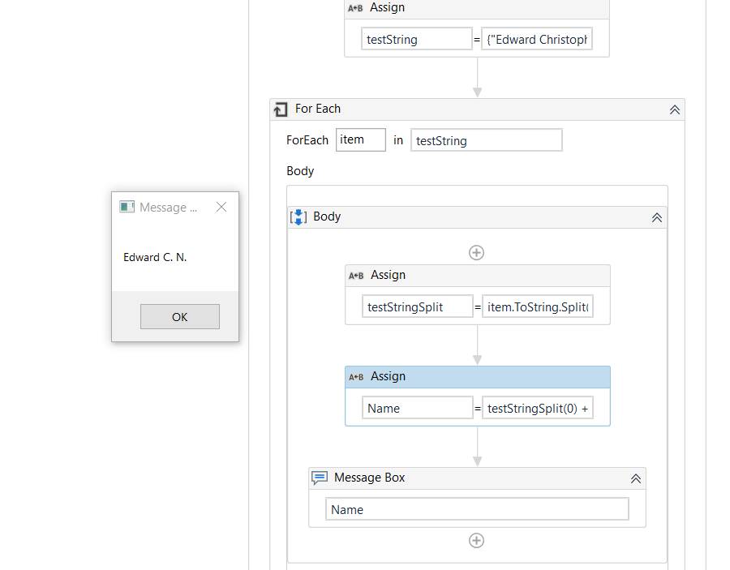Viewport: 730px width, 570px height.
Task: Click the Message dialog window icon
Action: [127, 208]
